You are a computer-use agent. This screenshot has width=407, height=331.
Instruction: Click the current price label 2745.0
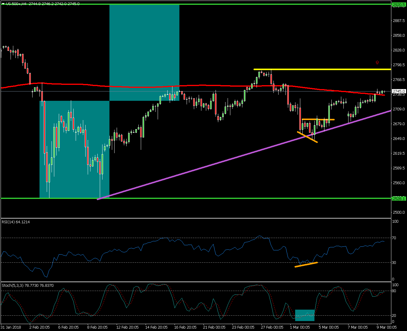click(x=399, y=91)
